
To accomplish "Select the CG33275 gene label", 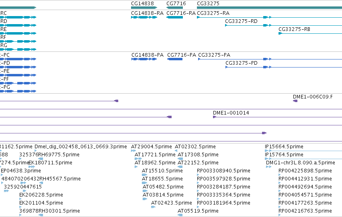I will (x=208, y=4).
